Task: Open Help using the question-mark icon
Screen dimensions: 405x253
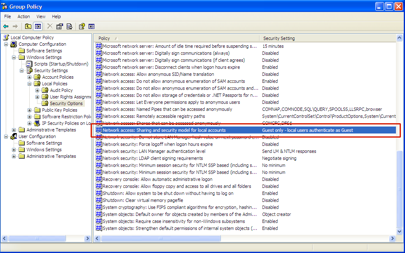Action: (82, 26)
